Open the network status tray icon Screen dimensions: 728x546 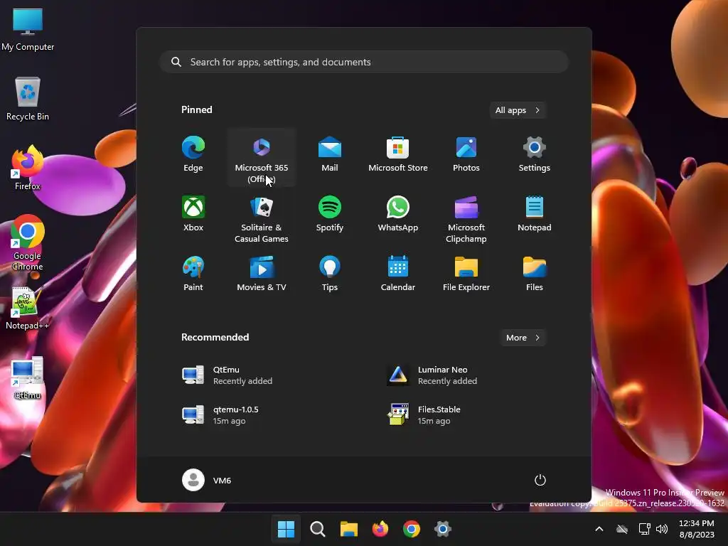pos(644,529)
